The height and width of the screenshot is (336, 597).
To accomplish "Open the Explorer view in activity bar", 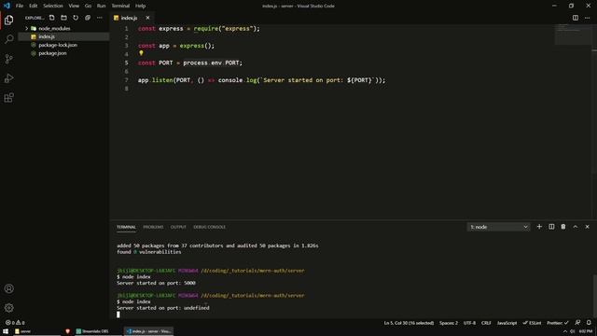I will point(8,20).
